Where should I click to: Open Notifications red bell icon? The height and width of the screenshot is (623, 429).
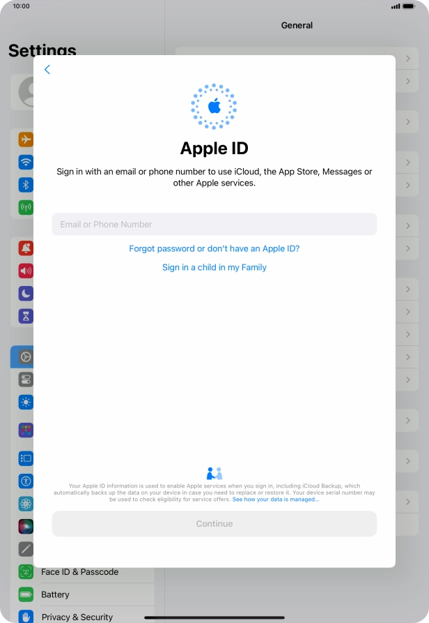point(26,248)
